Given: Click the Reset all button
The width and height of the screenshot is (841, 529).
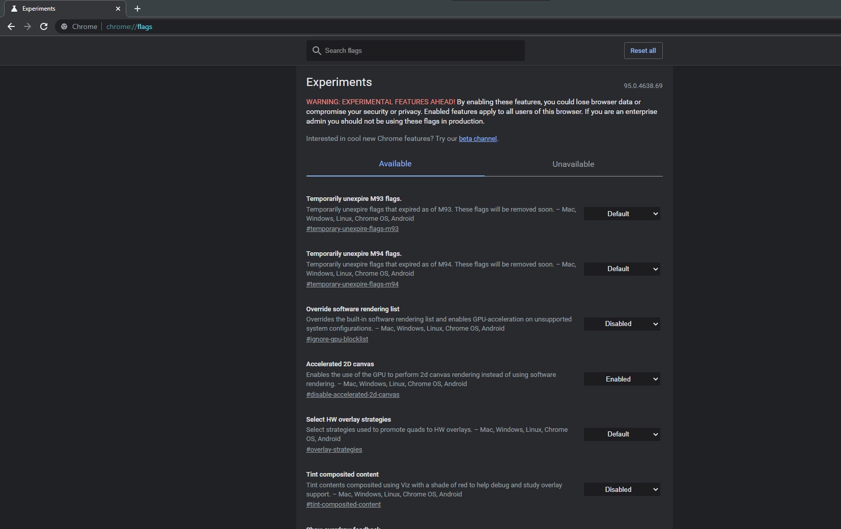Looking at the screenshot, I should pyautogui.click(x=643, y=50).
